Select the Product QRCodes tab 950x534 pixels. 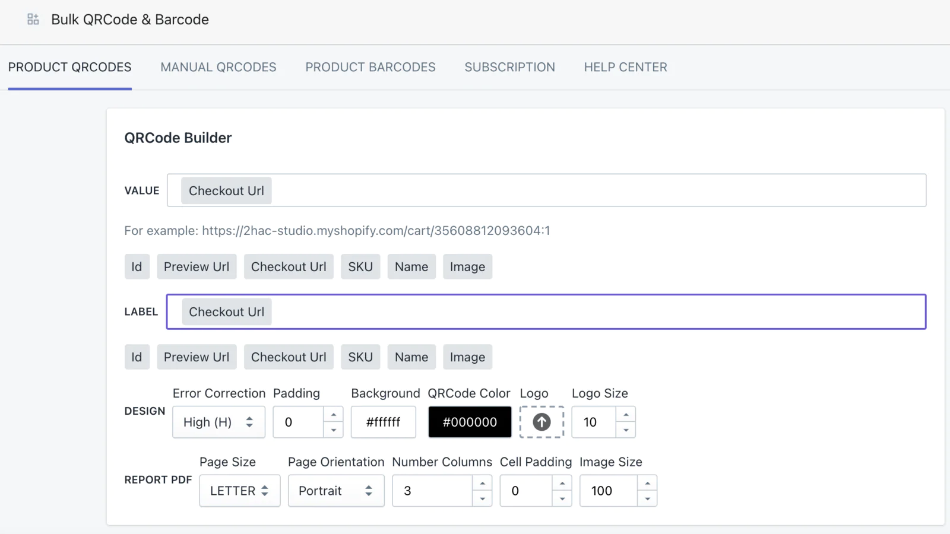[x=69, y=67]
